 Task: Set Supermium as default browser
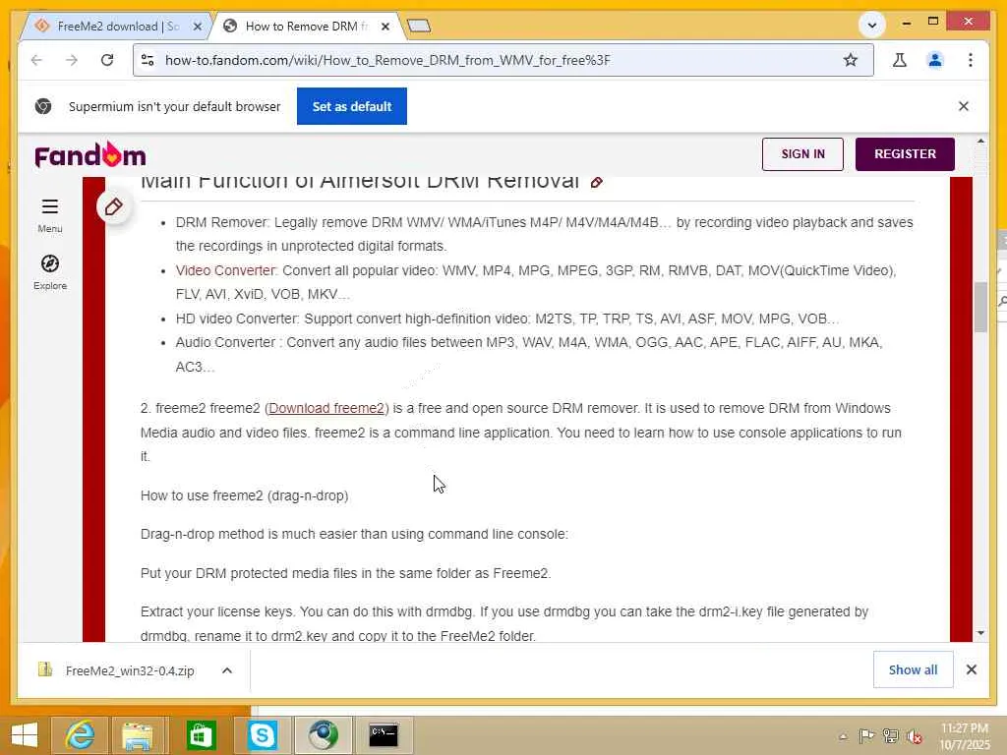tap(351, 106)
